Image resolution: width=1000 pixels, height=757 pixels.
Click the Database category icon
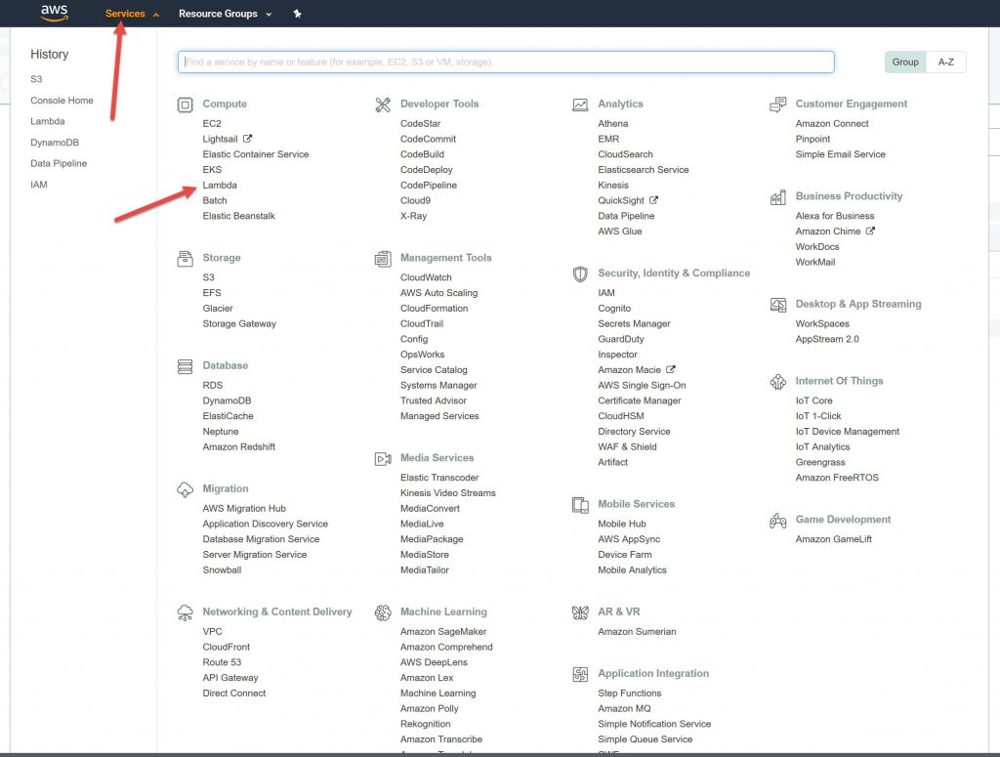pos(185,366)
